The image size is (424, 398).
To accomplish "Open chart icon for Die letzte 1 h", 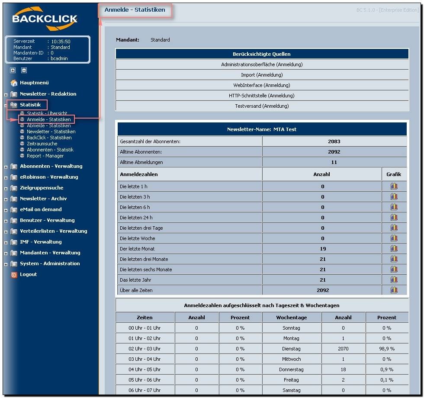I will [394, 186].
